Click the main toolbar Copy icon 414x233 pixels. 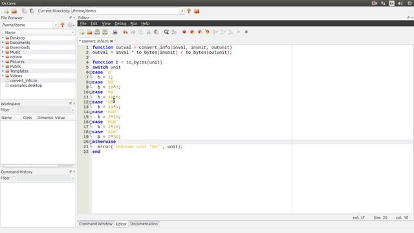pyautogui.click(x=24, y=11)
